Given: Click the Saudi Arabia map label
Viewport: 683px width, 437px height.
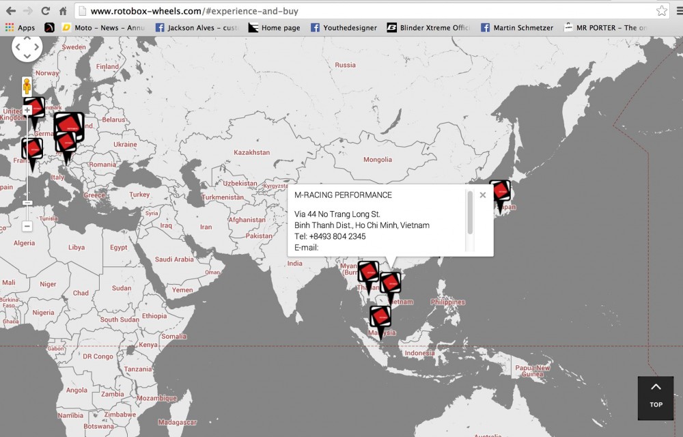Looking at the screenshot, I should click(x=174, y=259).
